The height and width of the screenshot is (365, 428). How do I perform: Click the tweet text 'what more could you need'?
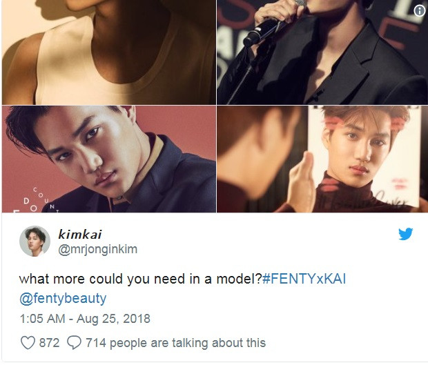pos(99,279)
